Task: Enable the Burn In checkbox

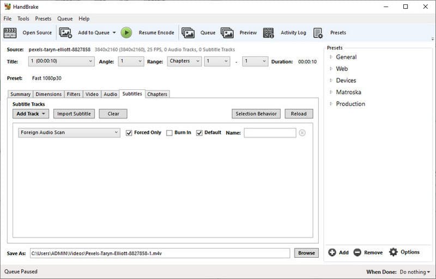Action: pyautogui.click(x=169, y=133)
